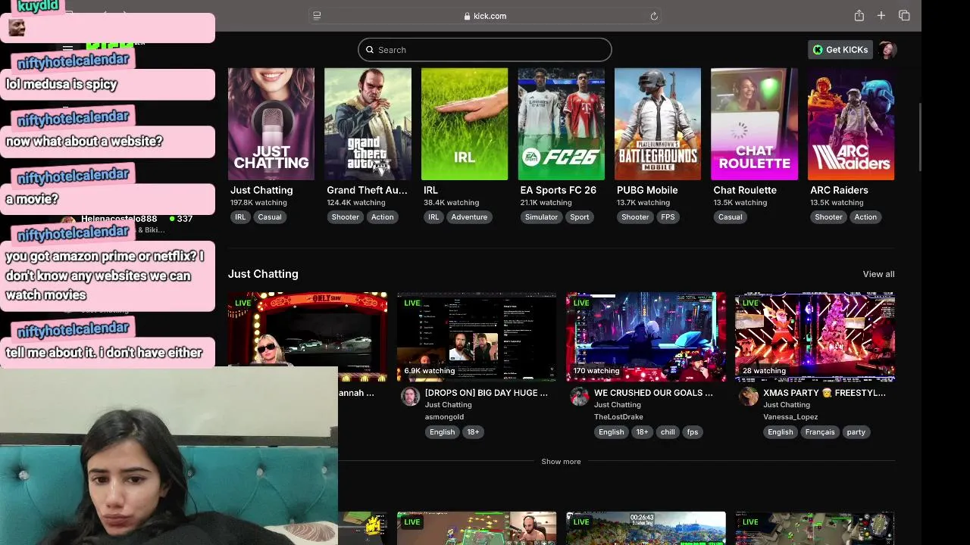Click the TheLostDrake channel avatar
This screenshot has width=970, height=545.
[579, 397]
